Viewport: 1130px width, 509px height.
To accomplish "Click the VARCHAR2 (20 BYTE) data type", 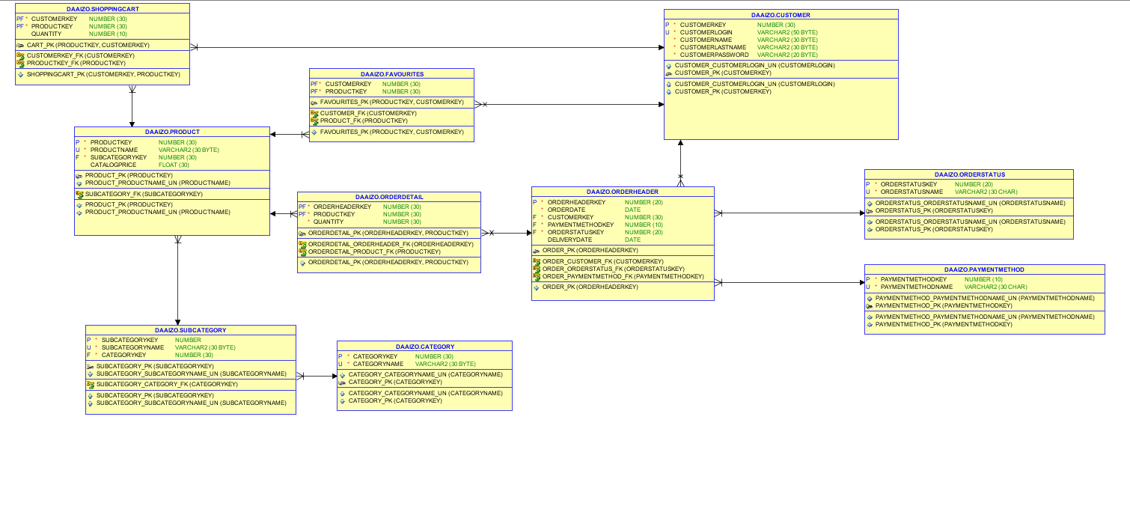I will click(x=787, y=55).
